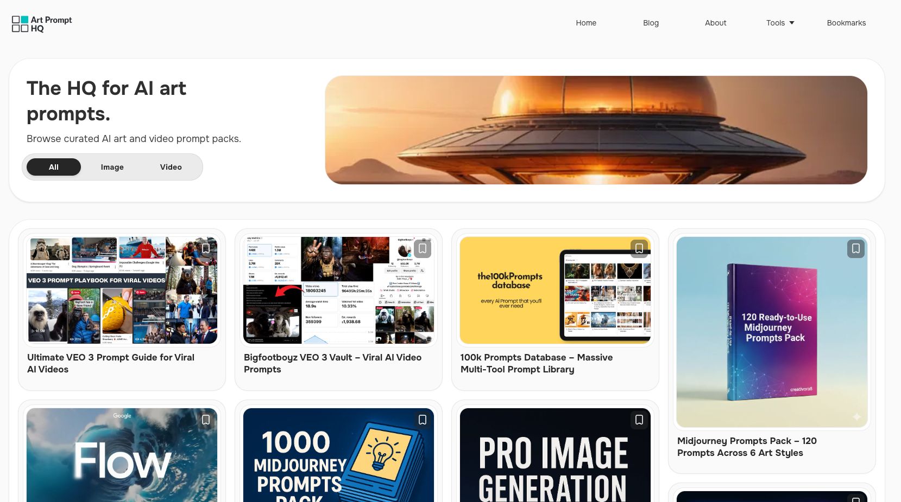The image size is (901, 502).
Task: Open the Bookmarks page
Action: tap(846, 23)
